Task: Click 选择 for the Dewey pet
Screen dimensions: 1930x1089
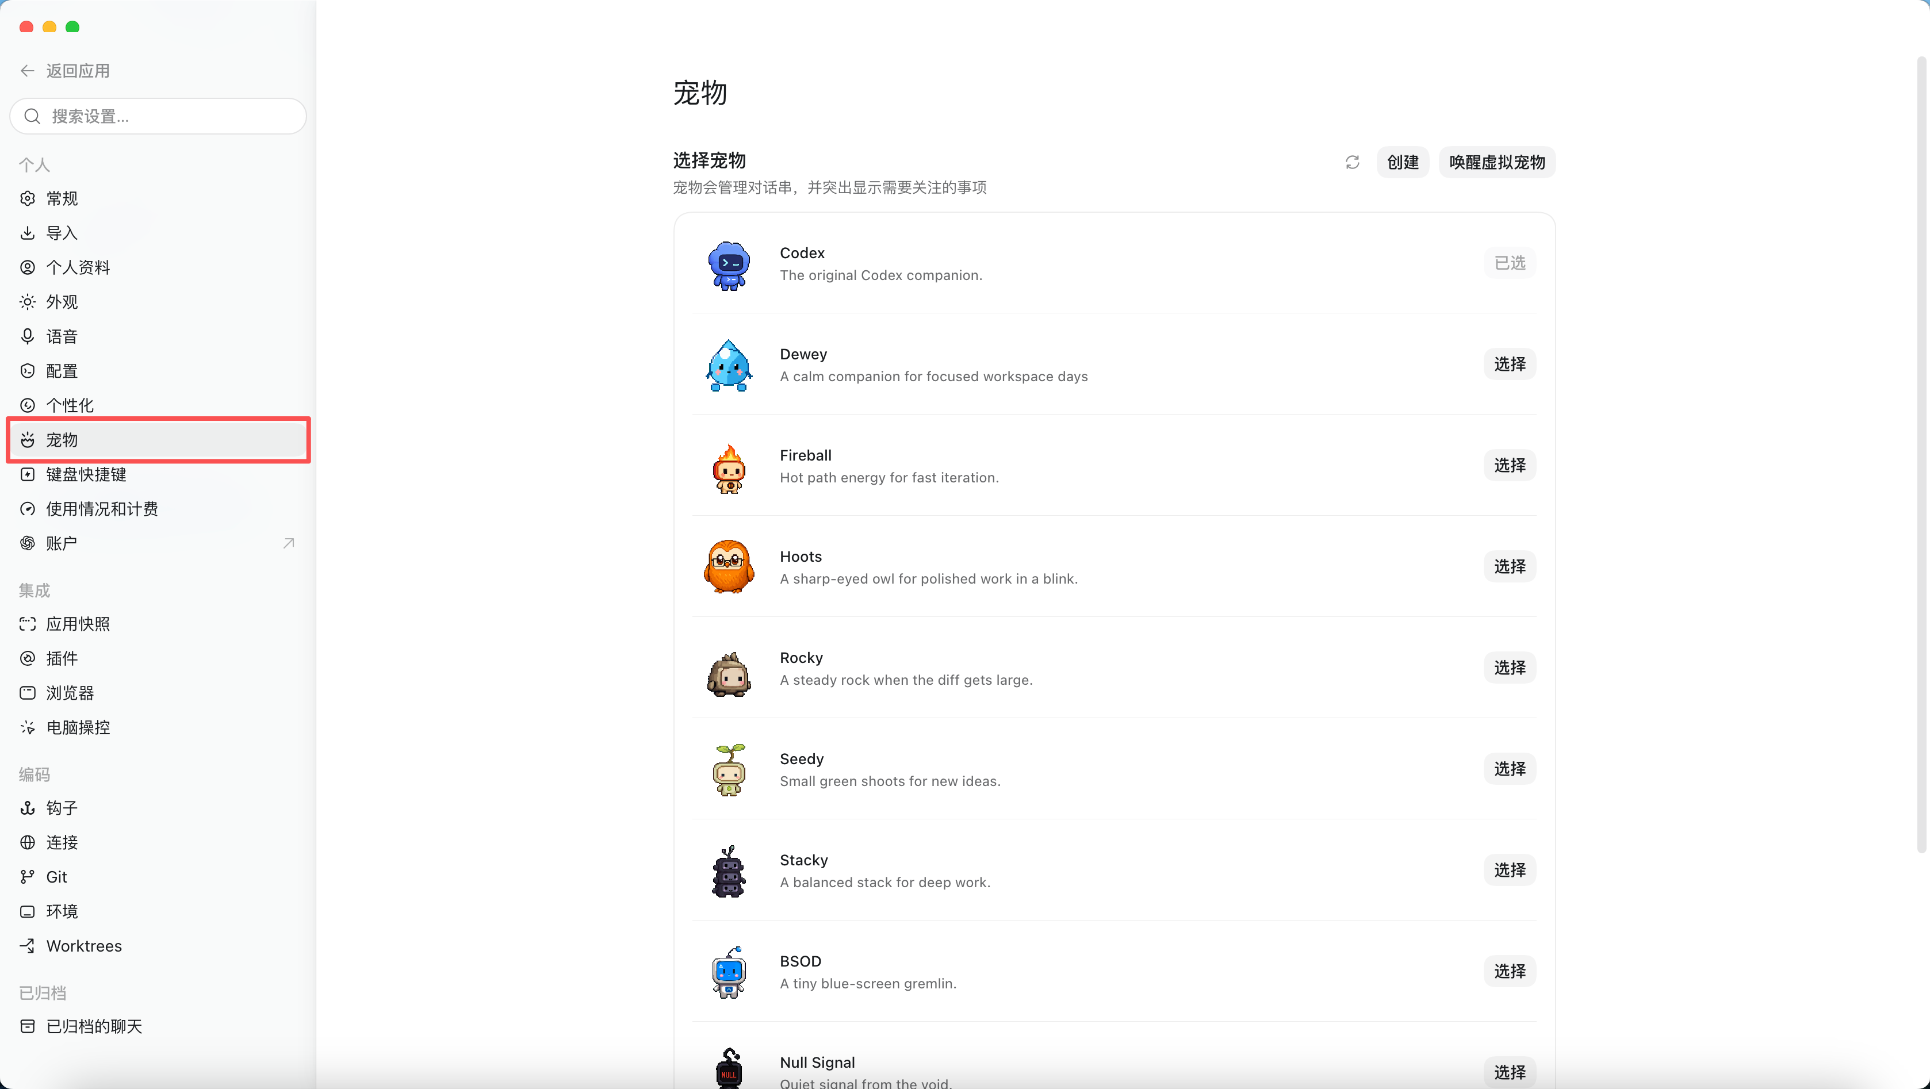Action: [1510, 364]
